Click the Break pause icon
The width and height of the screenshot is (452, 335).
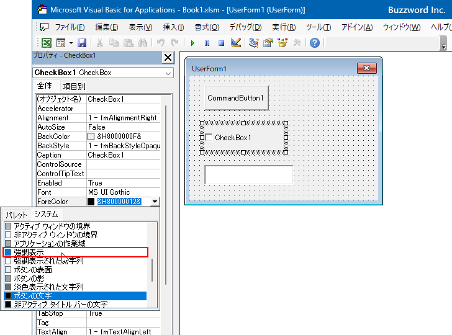pos(207,43)
